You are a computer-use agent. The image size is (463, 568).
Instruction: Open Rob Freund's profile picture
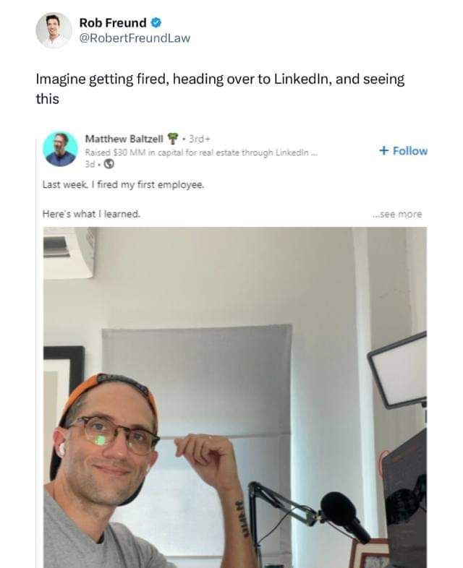coord(54,30)
